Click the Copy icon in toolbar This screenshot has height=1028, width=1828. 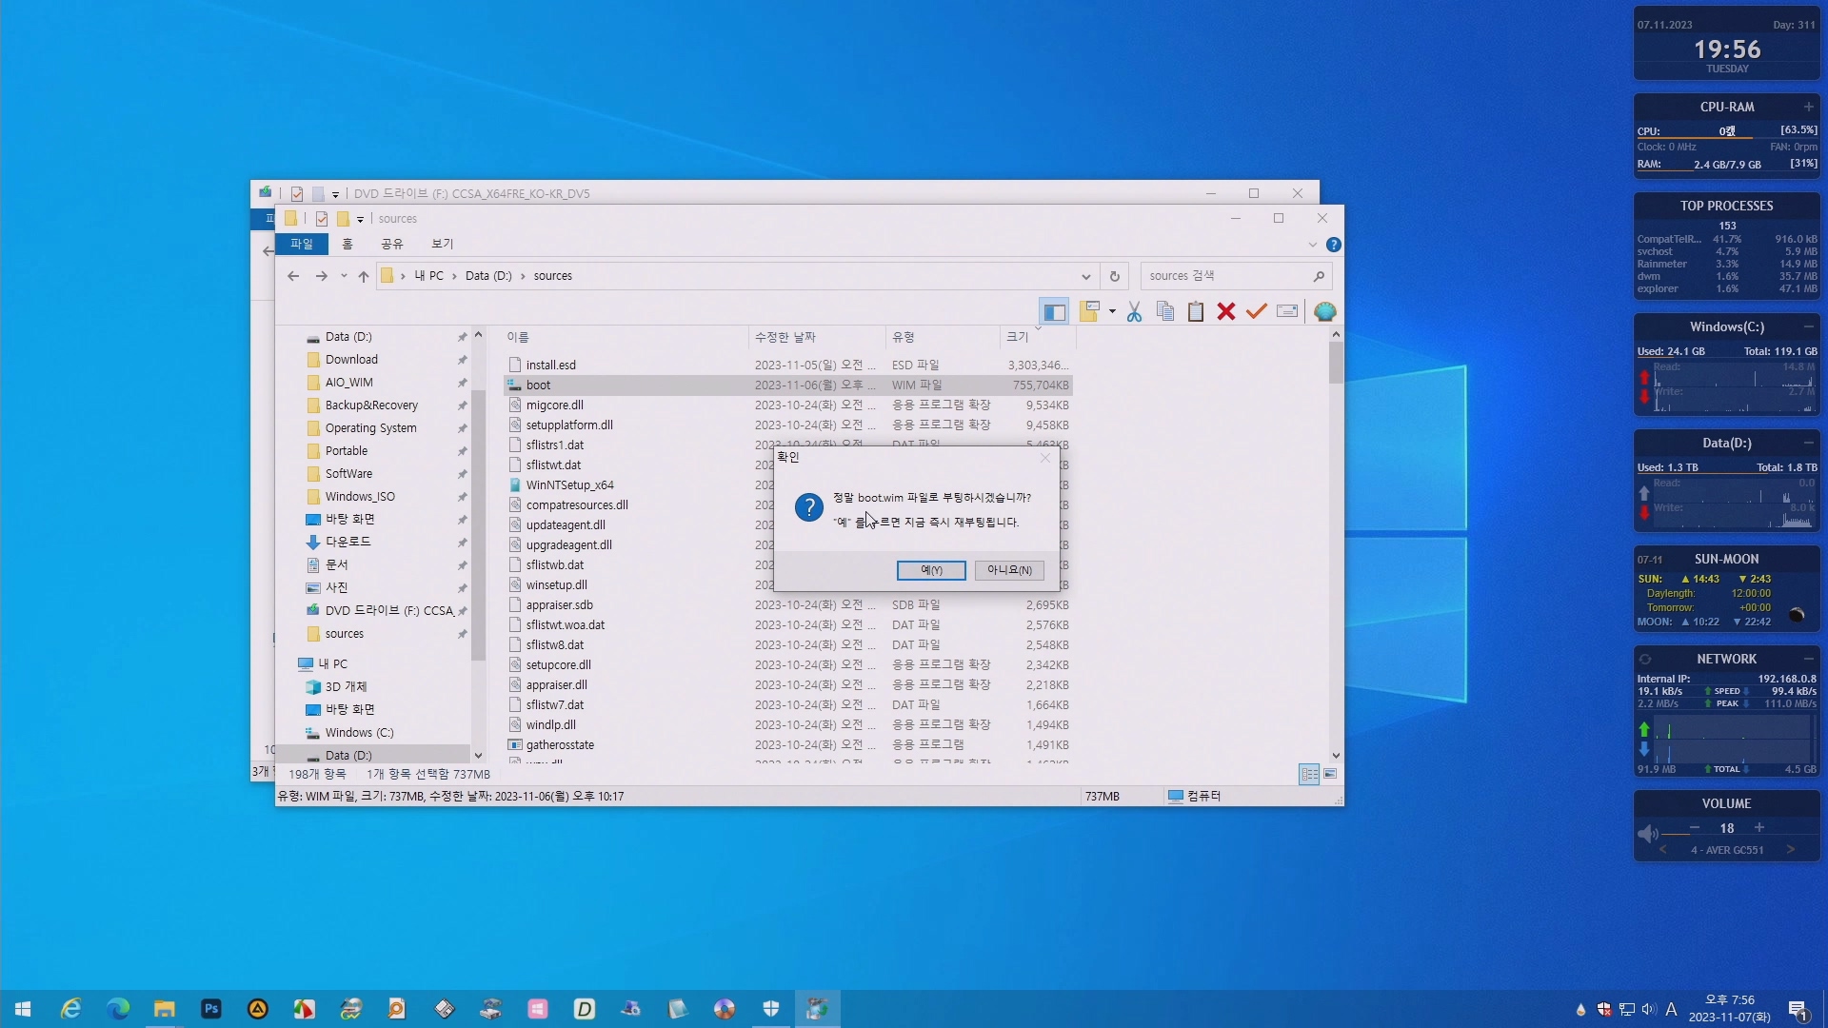[x=1164, y=312]
